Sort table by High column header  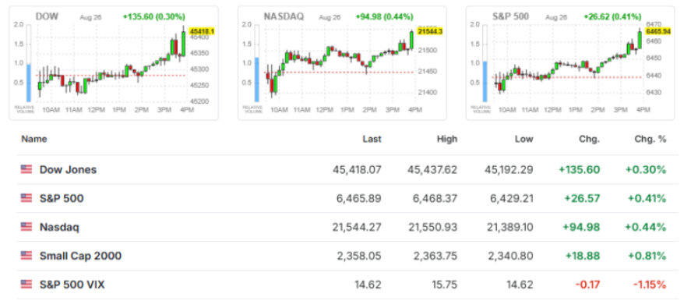click(x=446, y=139)
